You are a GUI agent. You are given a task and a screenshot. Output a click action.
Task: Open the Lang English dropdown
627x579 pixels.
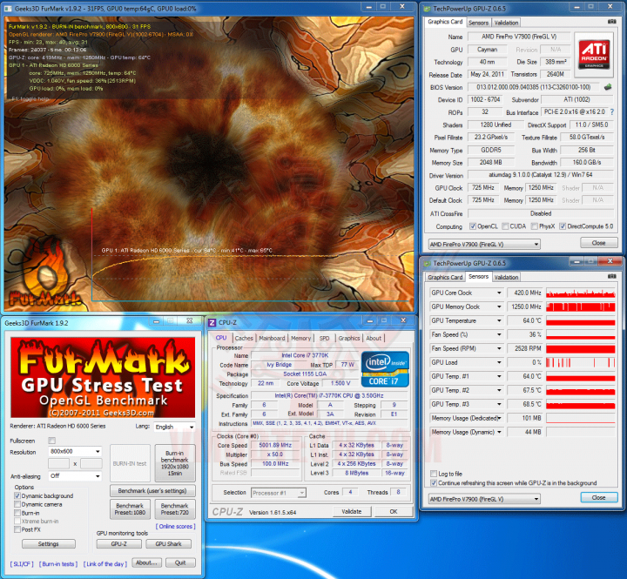175,427
